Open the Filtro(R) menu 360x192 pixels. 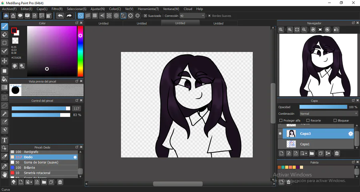(x=57, y=9)
